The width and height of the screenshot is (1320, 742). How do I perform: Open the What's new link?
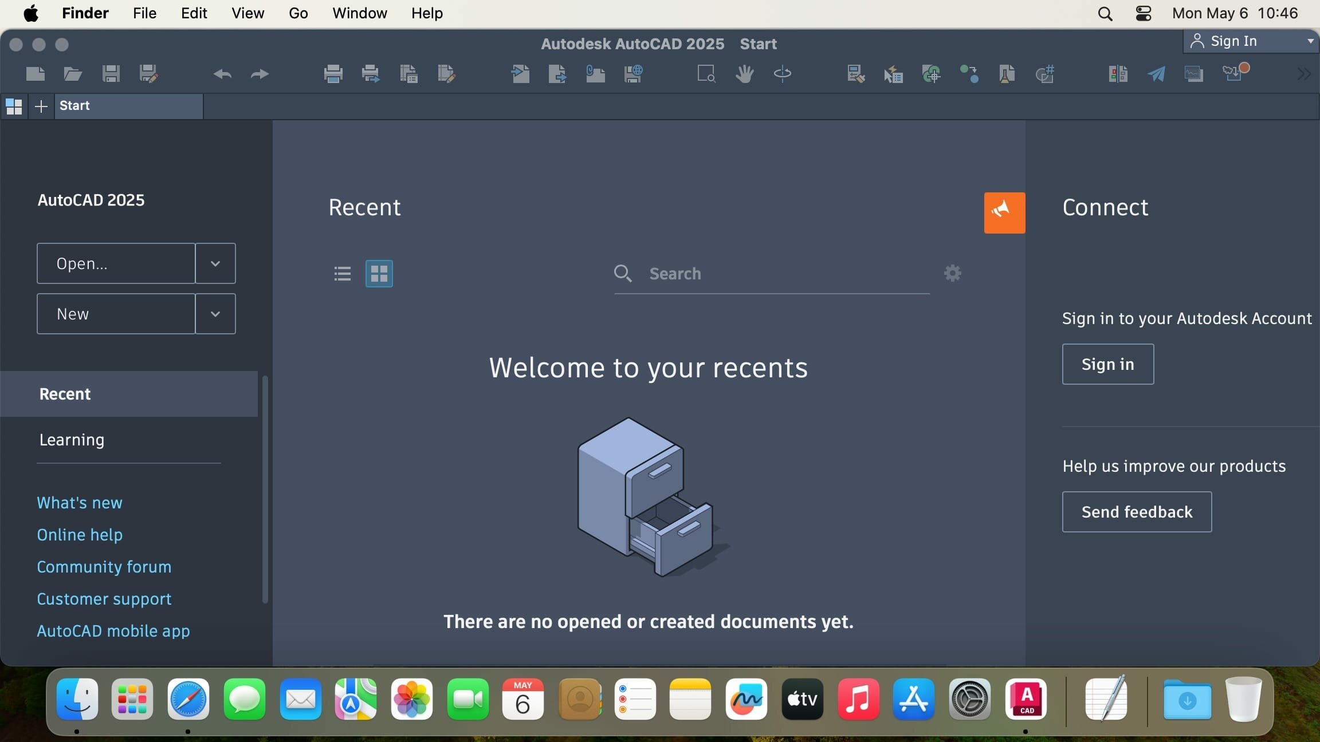click(x=80, y=503)
